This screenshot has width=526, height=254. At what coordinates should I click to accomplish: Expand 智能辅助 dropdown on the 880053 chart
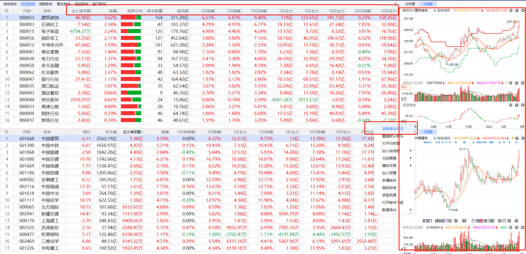point(434,10)
